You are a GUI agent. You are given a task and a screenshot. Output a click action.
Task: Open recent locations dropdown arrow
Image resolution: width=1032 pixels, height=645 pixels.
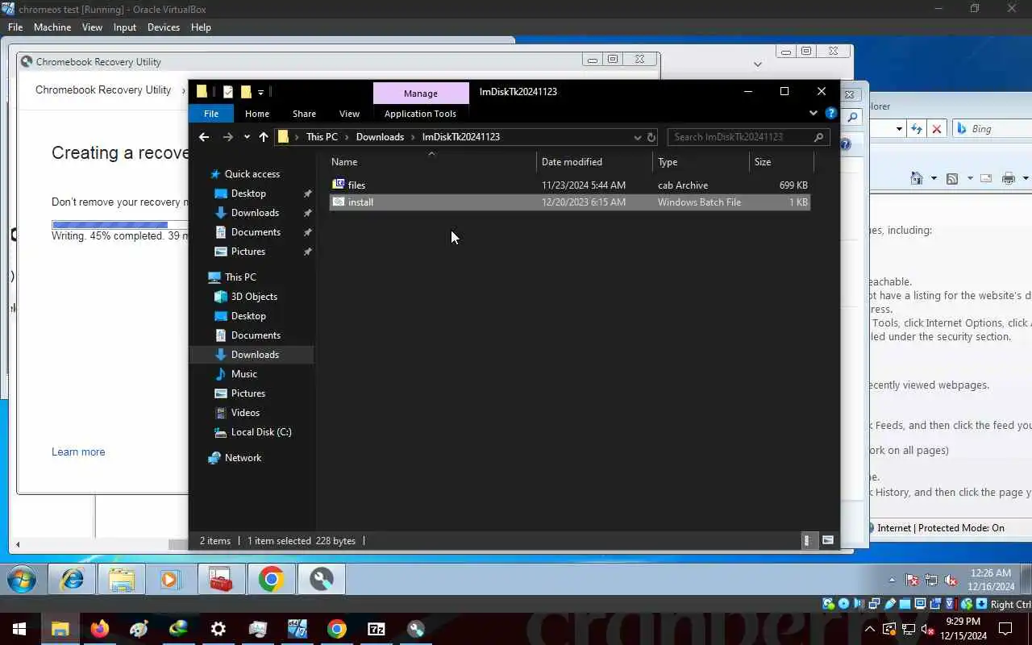coord(247,137)
